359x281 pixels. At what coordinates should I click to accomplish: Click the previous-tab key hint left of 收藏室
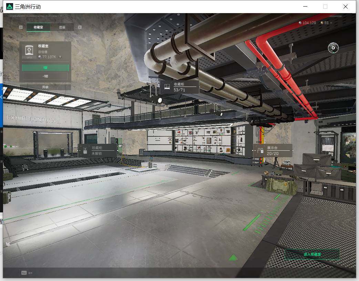(x=21, y=27)
